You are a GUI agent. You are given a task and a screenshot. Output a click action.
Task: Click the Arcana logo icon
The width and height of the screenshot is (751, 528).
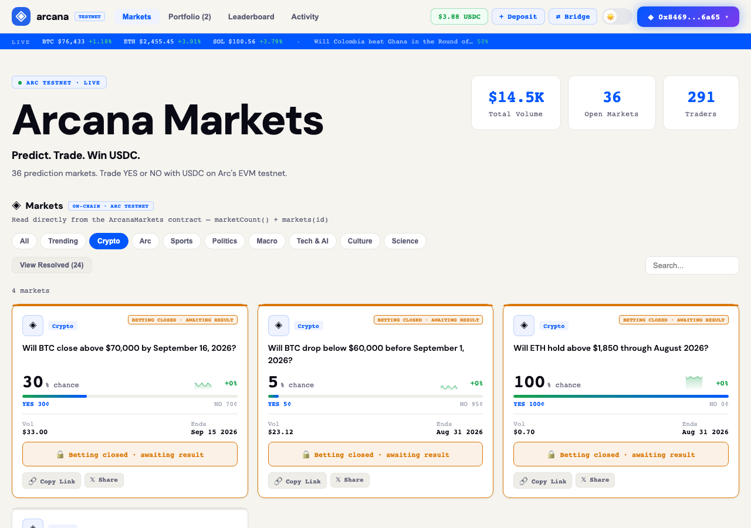(x=21, y=16)
